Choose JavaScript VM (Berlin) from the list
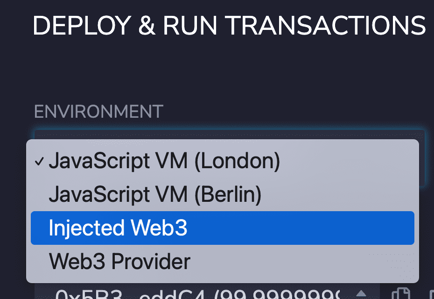The image size is (434, 299). 155,194
